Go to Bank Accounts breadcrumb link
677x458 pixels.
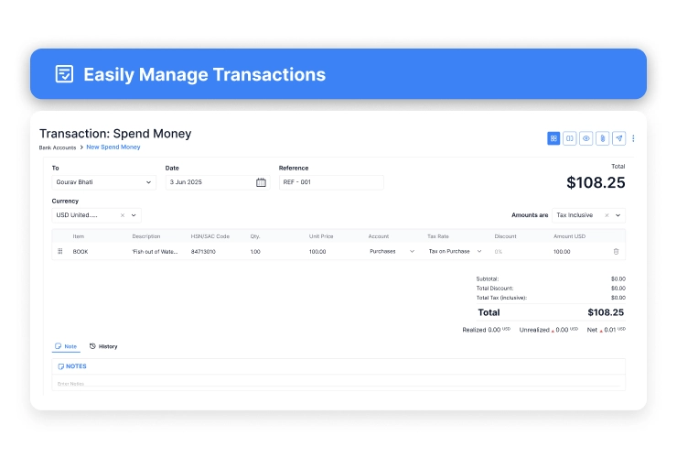pos(58,147)
